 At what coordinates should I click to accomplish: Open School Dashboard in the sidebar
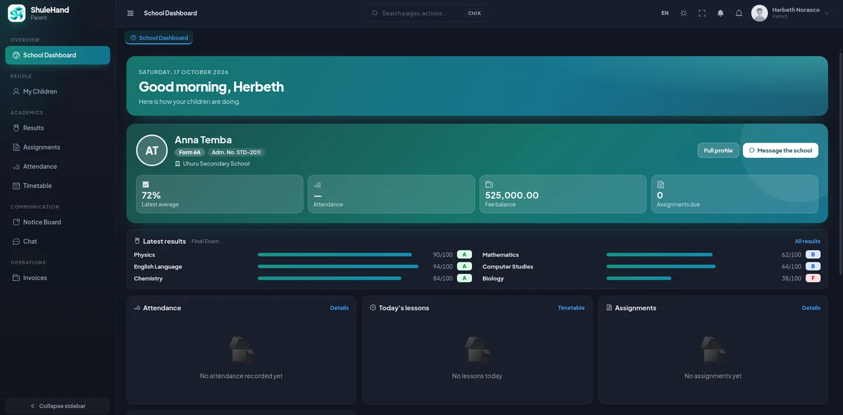coord(57,55)
